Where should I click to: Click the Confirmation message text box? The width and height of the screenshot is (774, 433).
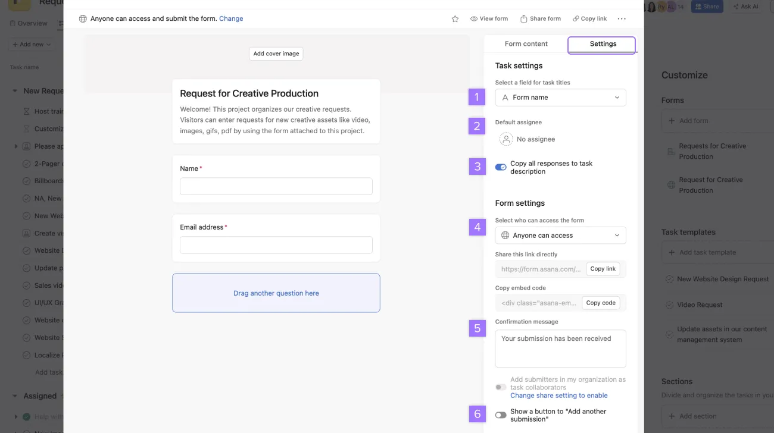(x=560, y=349)
